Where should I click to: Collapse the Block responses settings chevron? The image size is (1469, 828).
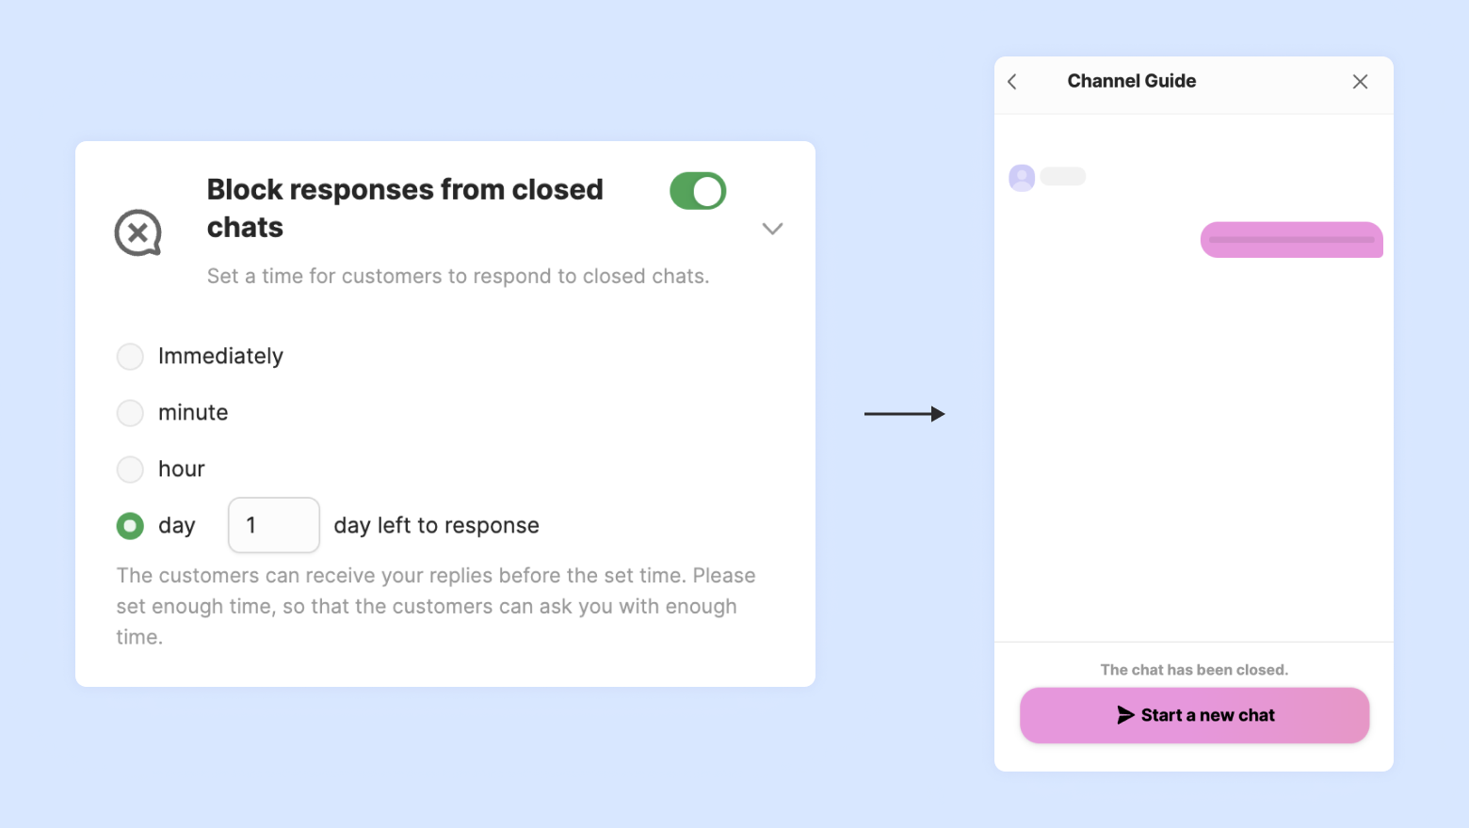tap(772, 229)
